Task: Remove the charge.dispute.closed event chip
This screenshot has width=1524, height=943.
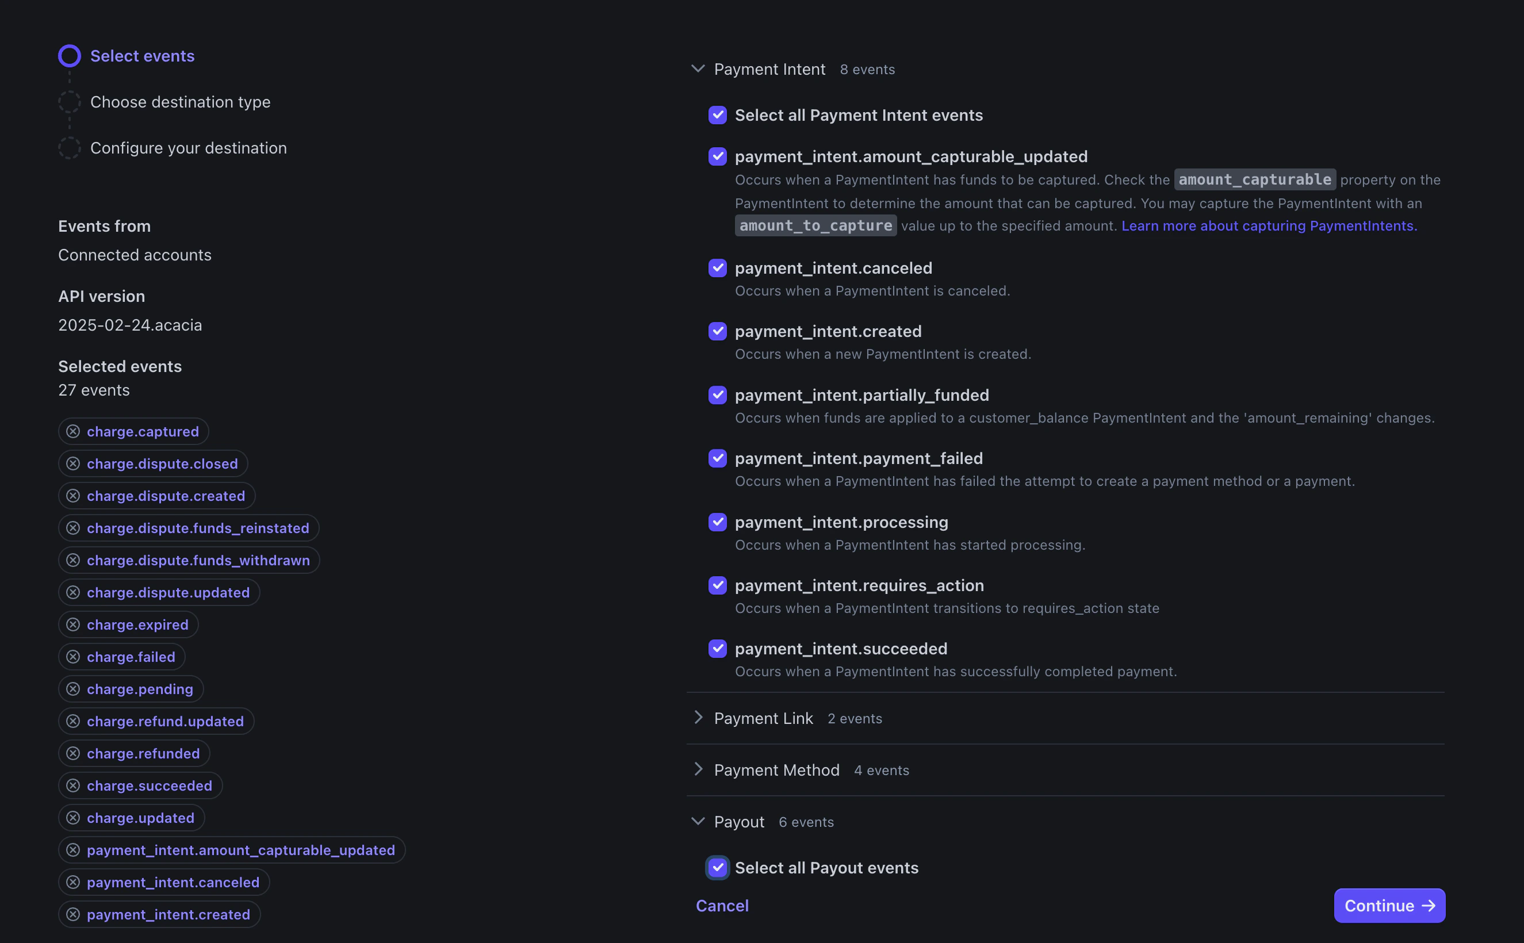Action: 74,463
